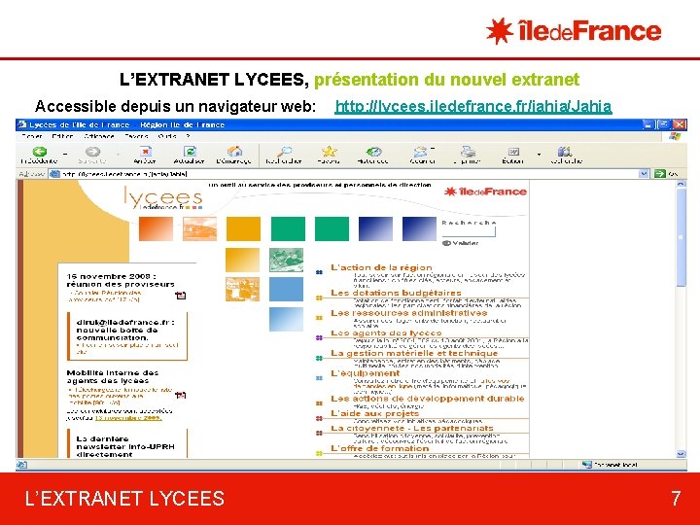Open L'aide aux projets link
700x525 pixels.
click(x=374, y=413)
